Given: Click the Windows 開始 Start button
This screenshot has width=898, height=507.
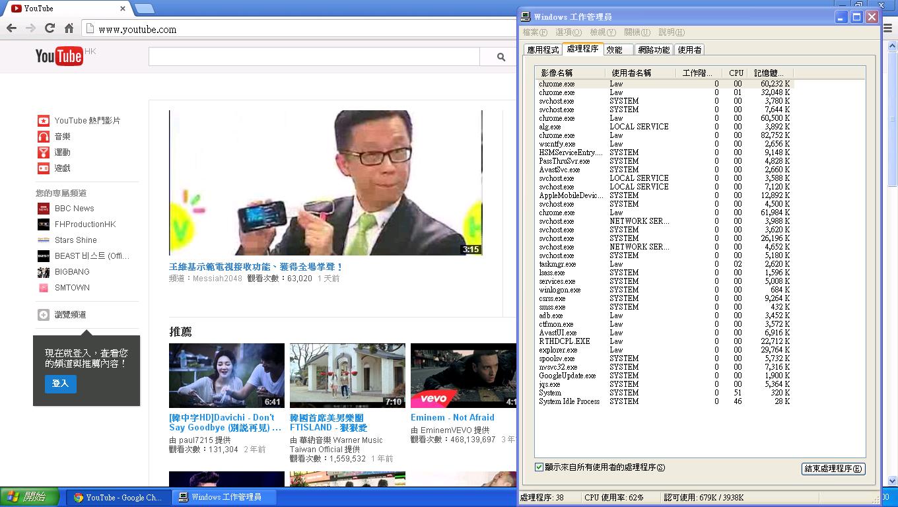Looking at the screenshot, I should point(30,496).
